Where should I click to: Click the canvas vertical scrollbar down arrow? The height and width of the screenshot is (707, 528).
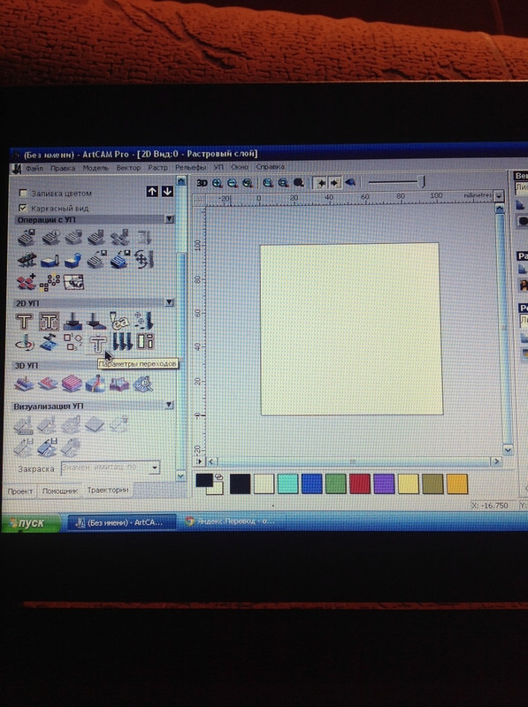[508, 449]
